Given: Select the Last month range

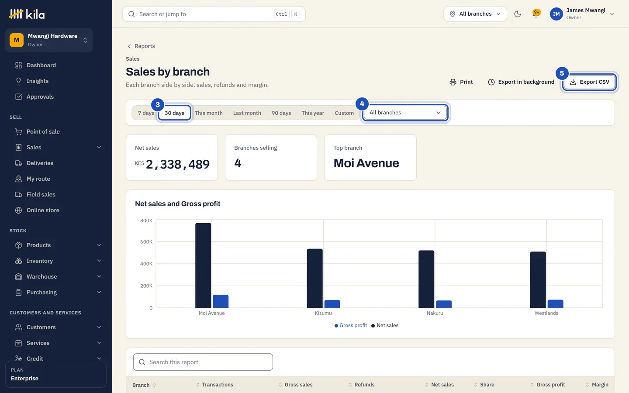Looking at the screenshot, I should point(247,113).
